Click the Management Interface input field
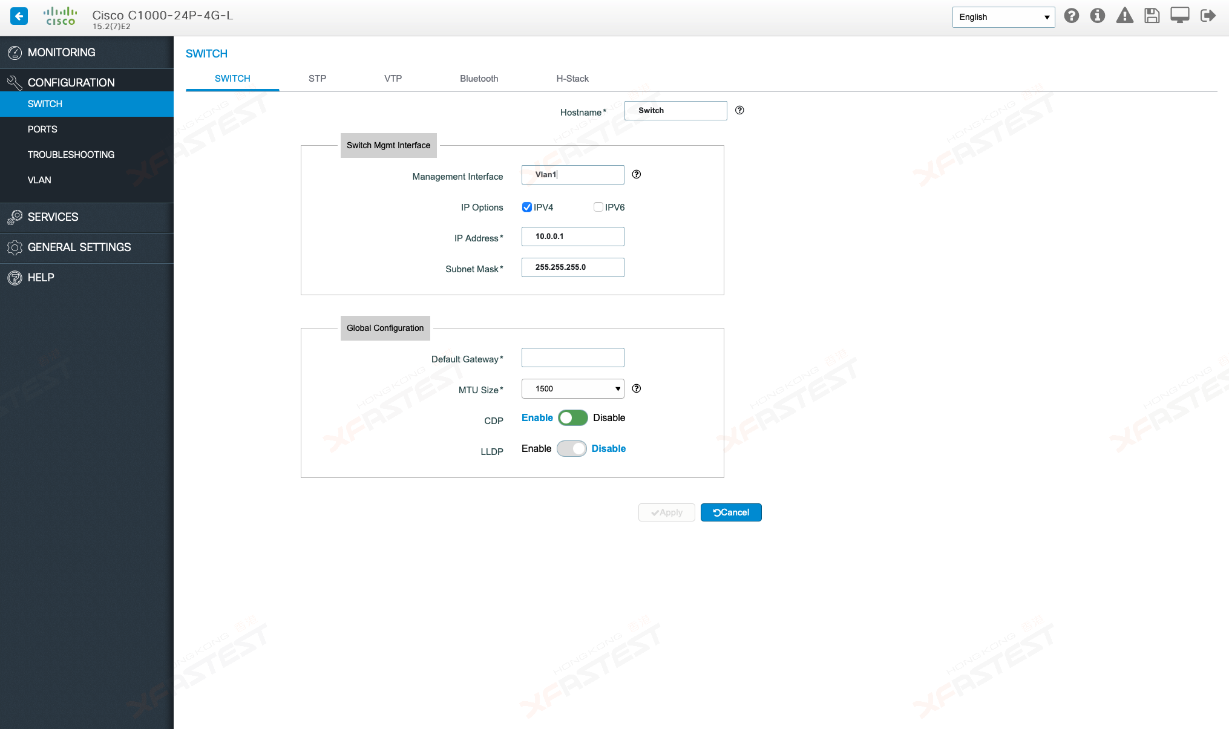The image size is (1229, 729). coord(573,175)
